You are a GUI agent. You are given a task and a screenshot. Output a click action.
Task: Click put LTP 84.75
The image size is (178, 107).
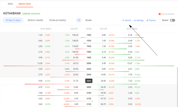coord(103,104)
